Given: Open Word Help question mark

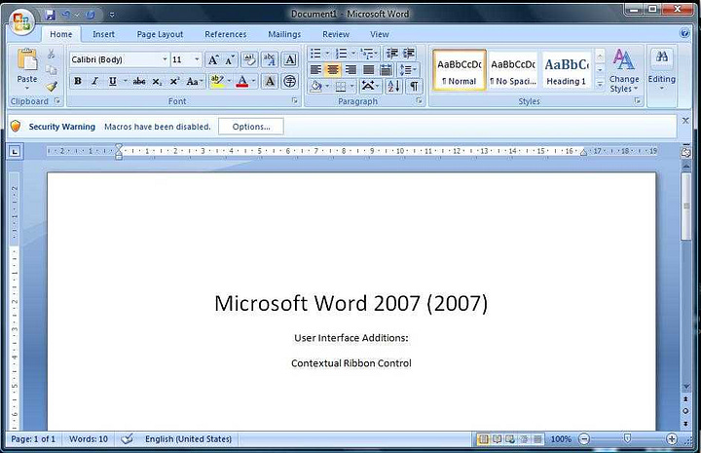Looking at the screenshot, I should click(x=684, y=33).
